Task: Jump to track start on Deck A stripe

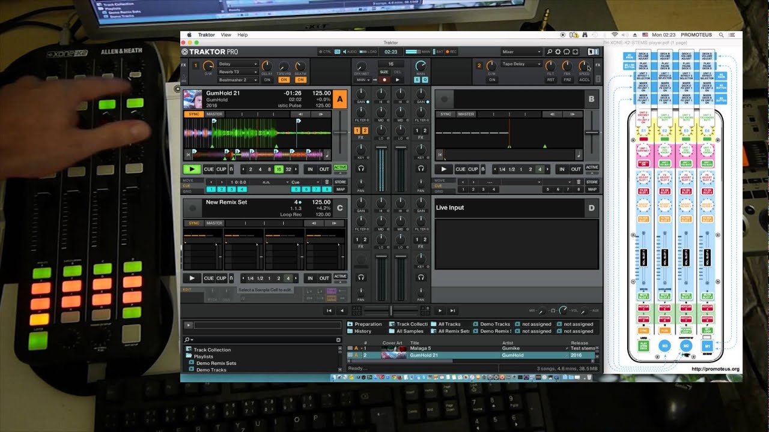Action: 188,154
